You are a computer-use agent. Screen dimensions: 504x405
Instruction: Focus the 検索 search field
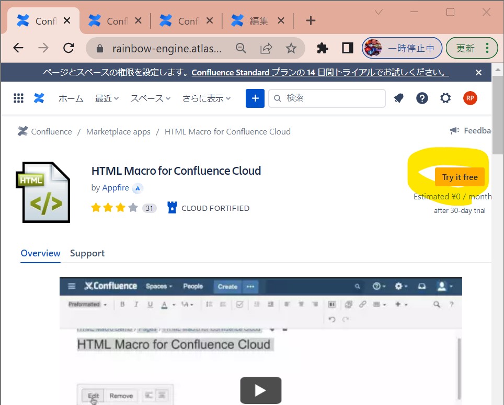pyautogui.click(x=327, y=98)
